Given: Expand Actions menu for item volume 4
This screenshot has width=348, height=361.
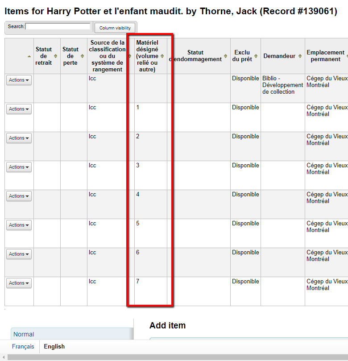Looking at the screenshot, I should point(19,196).
